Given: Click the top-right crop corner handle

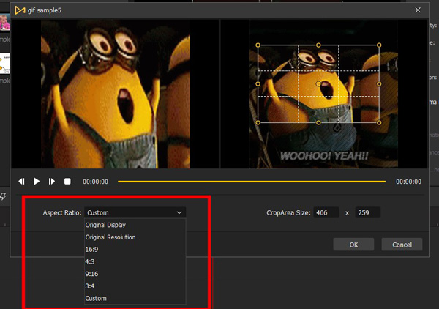Looking at the screenshot, I should point(379,45).
